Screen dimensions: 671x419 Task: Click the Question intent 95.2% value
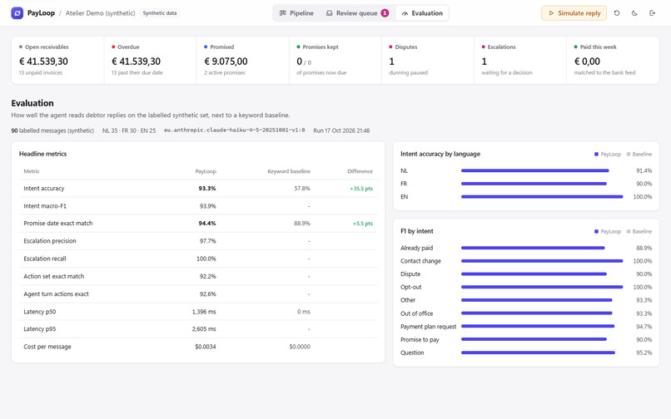pyautogui.click(x=644, y=353)
